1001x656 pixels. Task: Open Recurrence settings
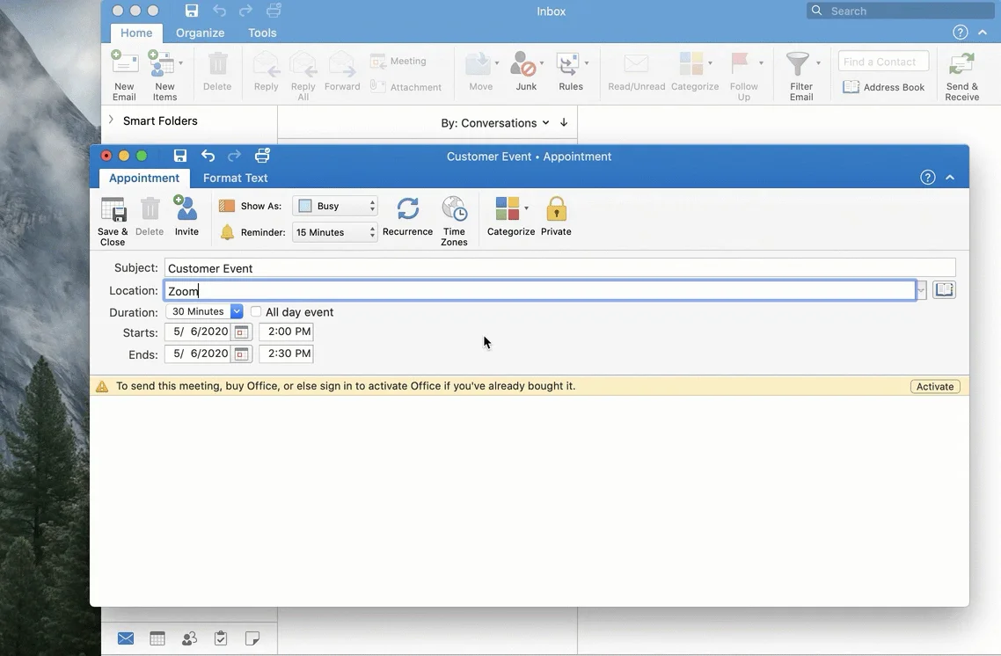(x=407, y=215)
